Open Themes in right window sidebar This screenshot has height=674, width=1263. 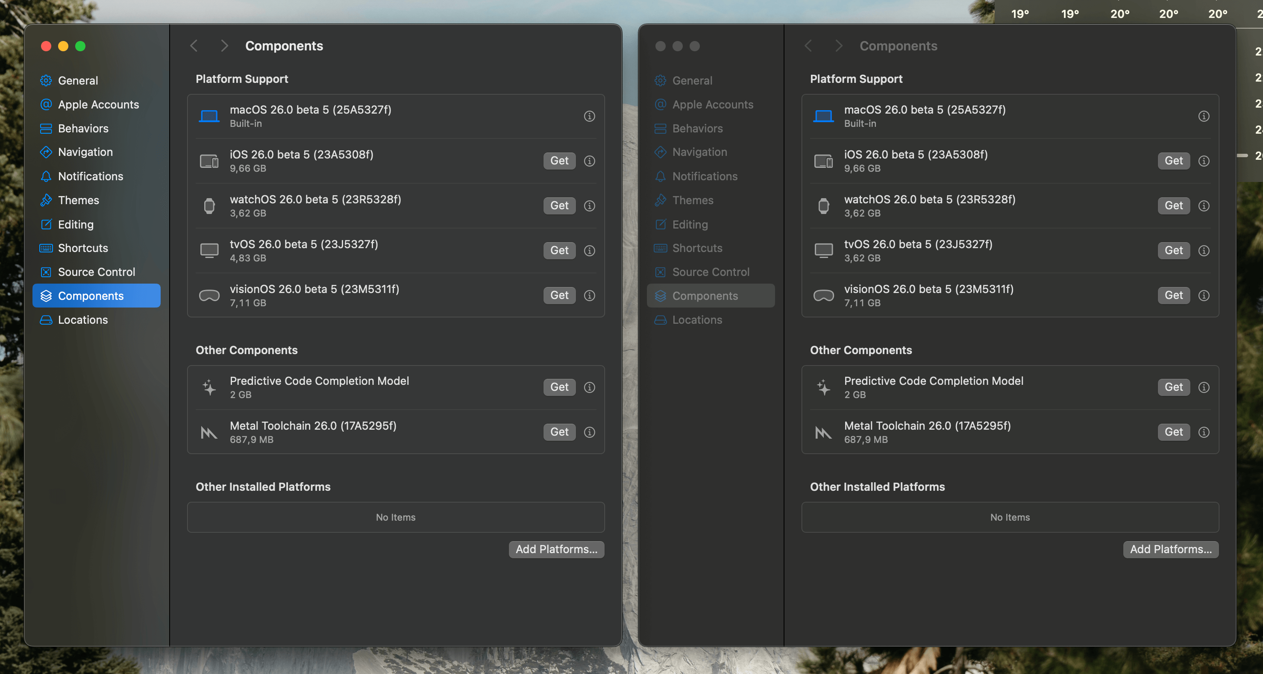[x=711, y=200]
